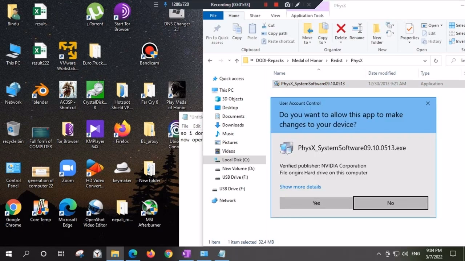
Task: Select the Core Temp desktop icon
Action: pos(41,211)
